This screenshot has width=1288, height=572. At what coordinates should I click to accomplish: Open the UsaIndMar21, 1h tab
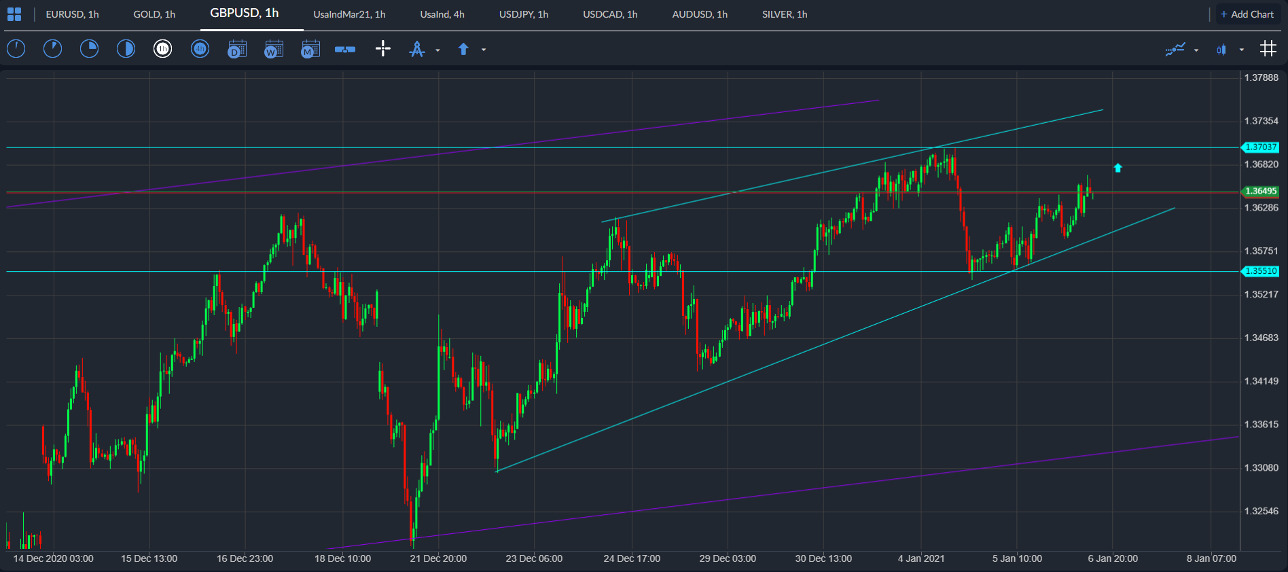point(349,14)
